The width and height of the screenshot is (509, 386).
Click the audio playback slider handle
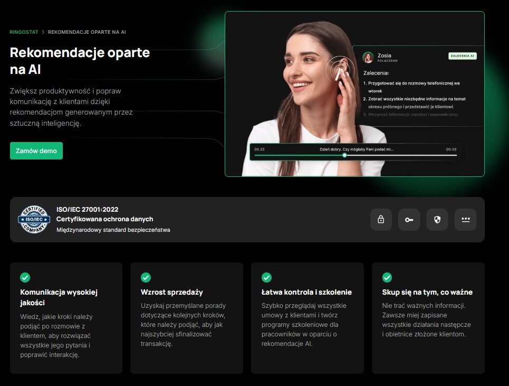344,155
